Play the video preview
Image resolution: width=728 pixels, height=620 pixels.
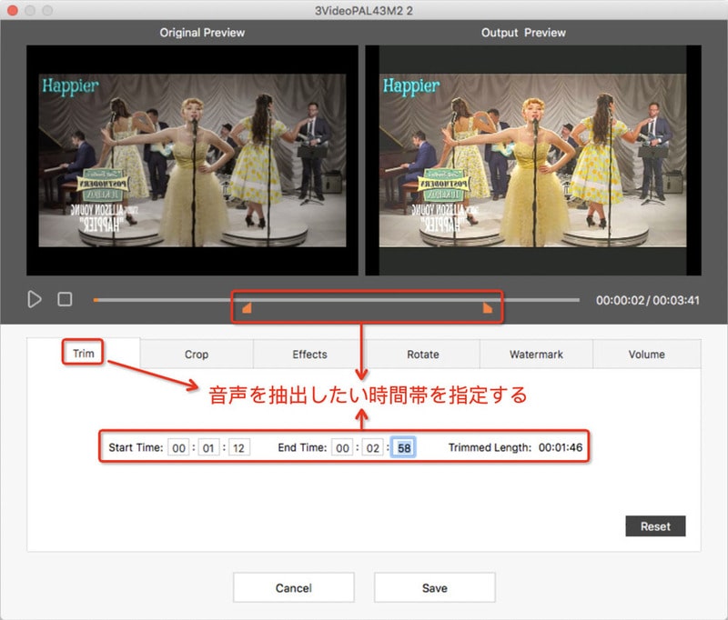(35, 300)
